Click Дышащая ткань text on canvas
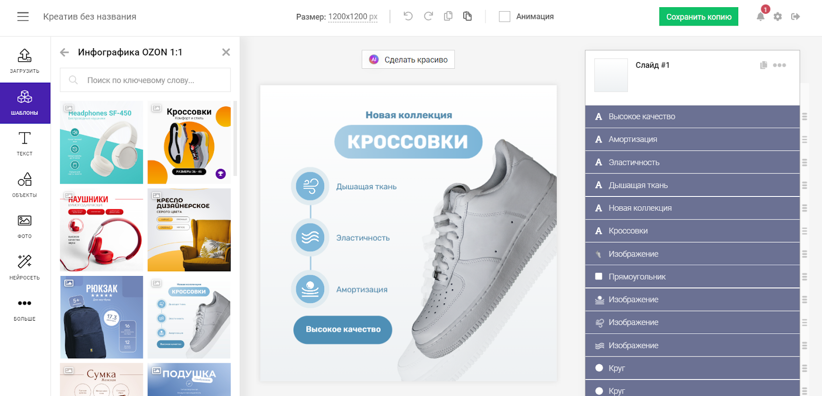The image size is (822, 396). coord(366,187)
